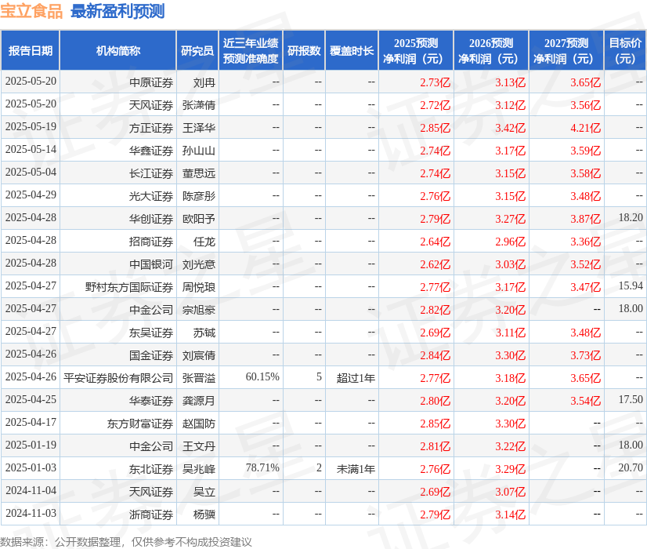
Task: Select analyst 杨骥
Action: click(204, 514)
